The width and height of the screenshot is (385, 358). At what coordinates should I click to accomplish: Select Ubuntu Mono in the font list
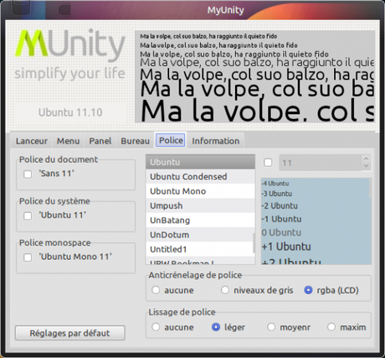click(x=200, y=191)
